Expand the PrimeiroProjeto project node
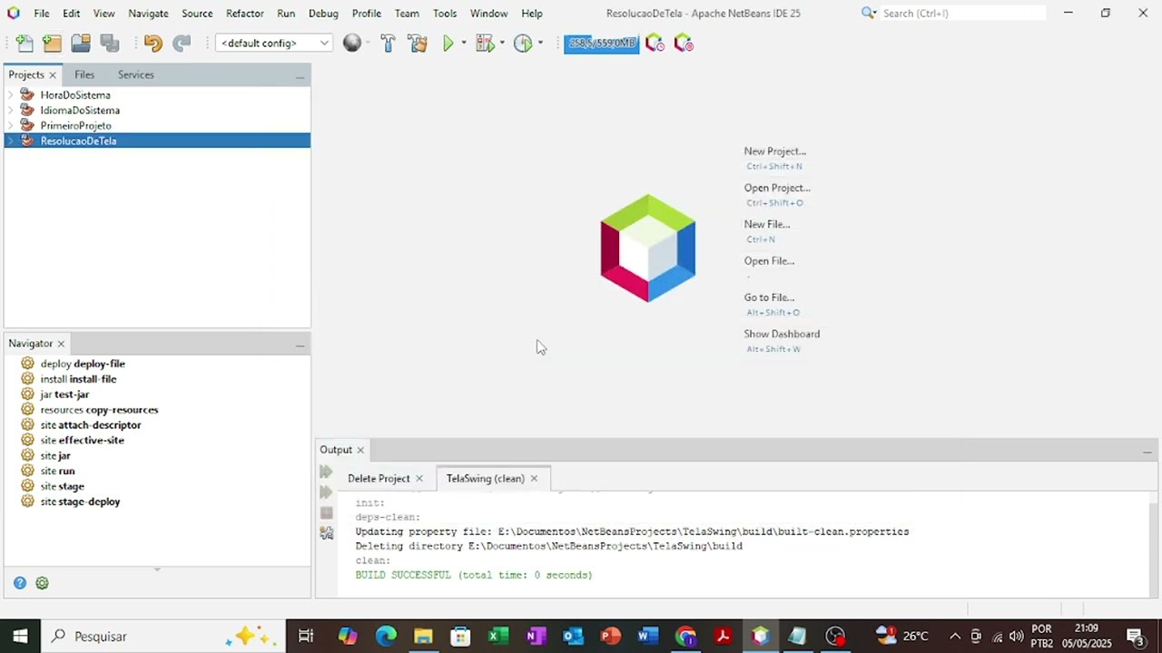This screenshot has height=653, width=1162. point(11,126)
